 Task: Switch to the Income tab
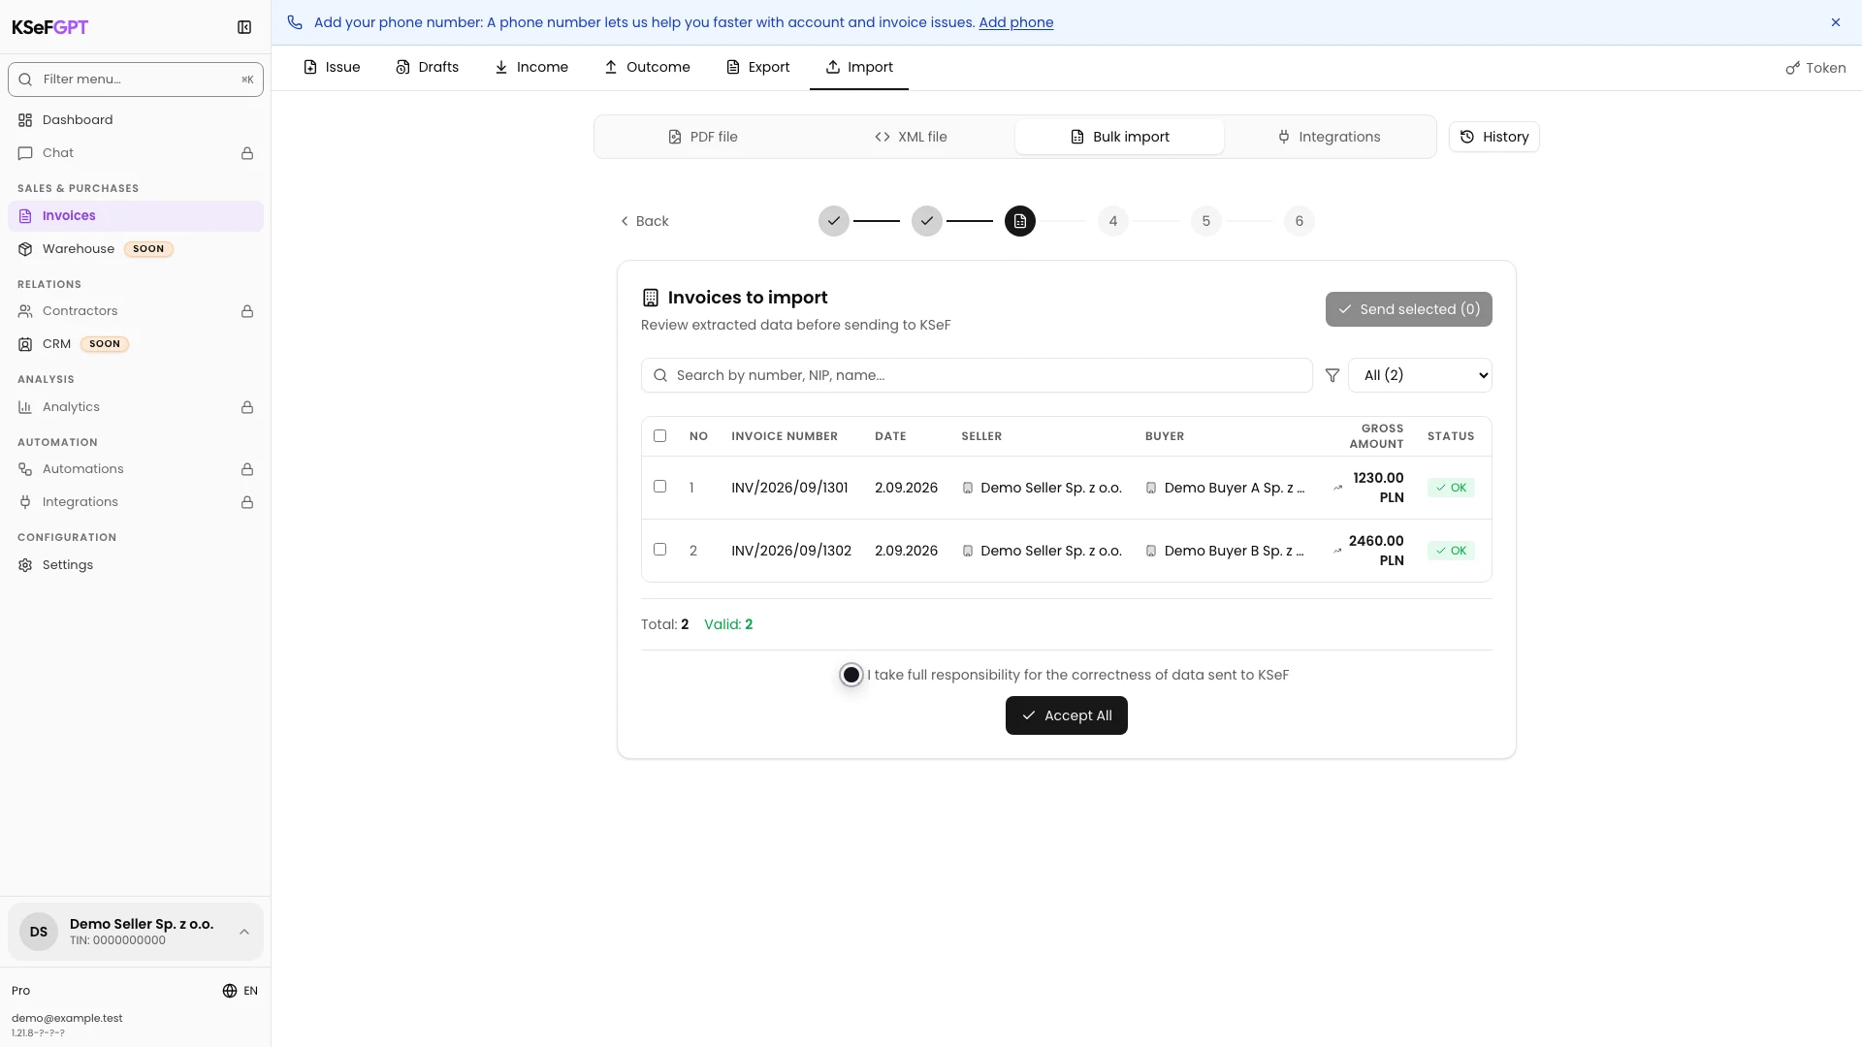(x=531, y=67)
